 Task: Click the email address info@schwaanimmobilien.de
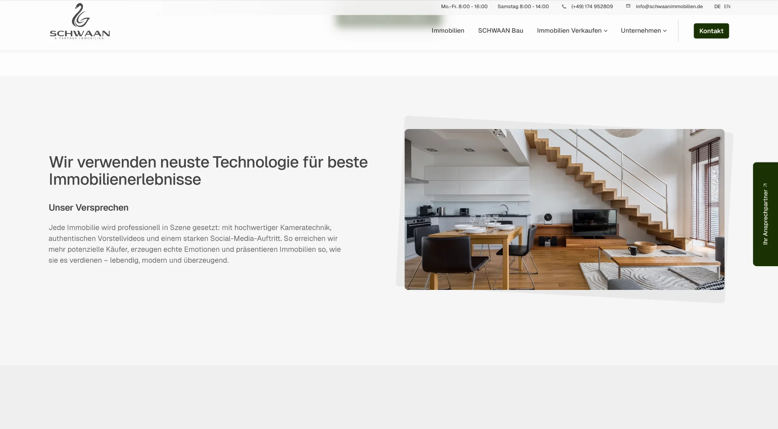669,6
